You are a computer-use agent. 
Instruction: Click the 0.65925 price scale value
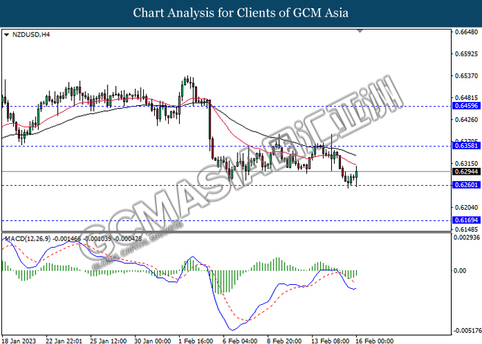click(466, 54)
